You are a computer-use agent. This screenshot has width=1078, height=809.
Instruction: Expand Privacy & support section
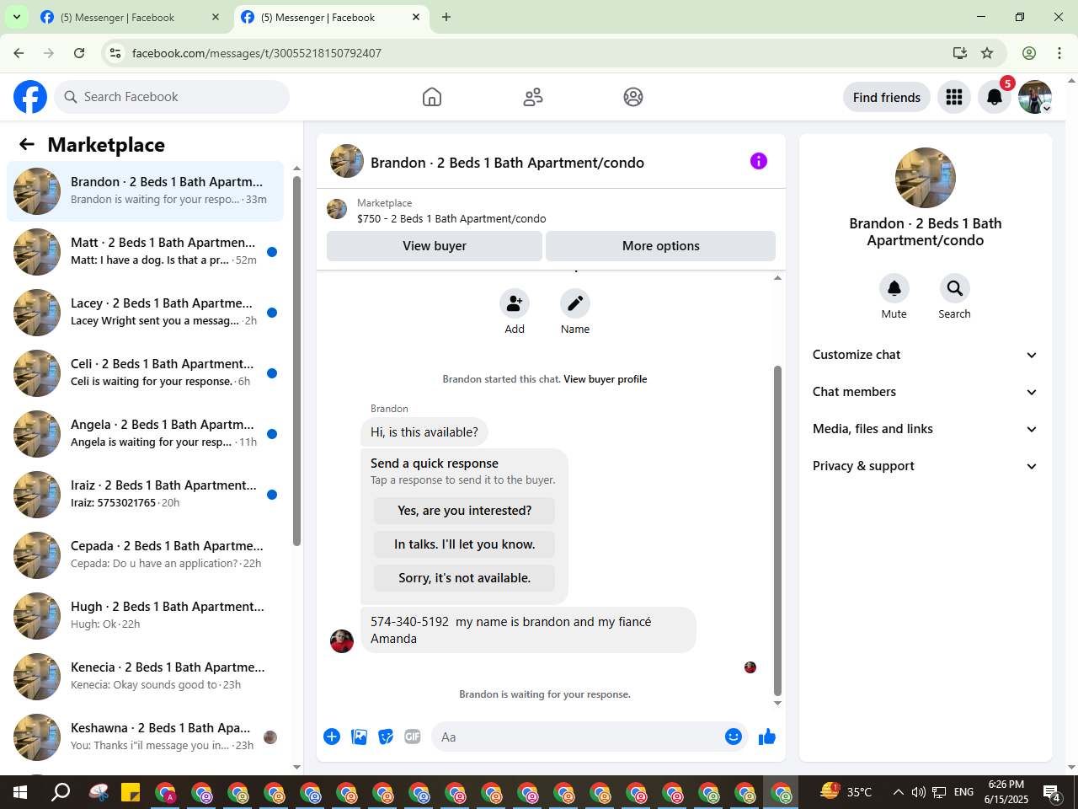coord(925,466)
